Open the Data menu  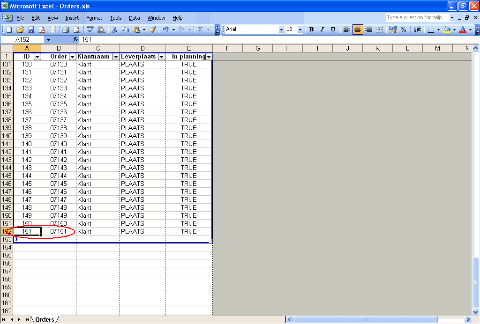point(135,18)
